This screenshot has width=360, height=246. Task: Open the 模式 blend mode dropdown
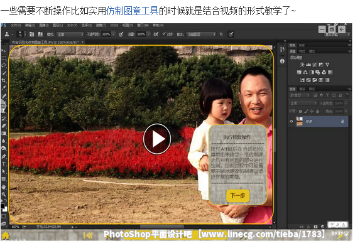[70, 35]
